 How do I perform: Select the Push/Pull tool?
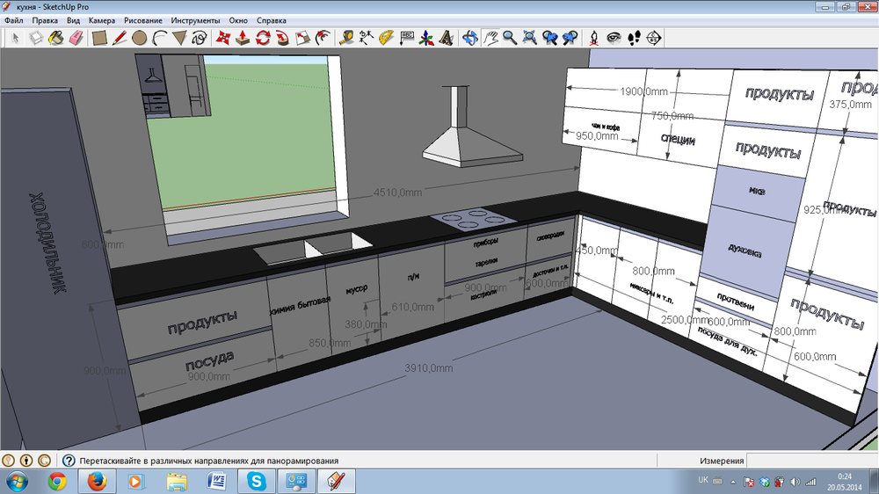click(243, 38)
